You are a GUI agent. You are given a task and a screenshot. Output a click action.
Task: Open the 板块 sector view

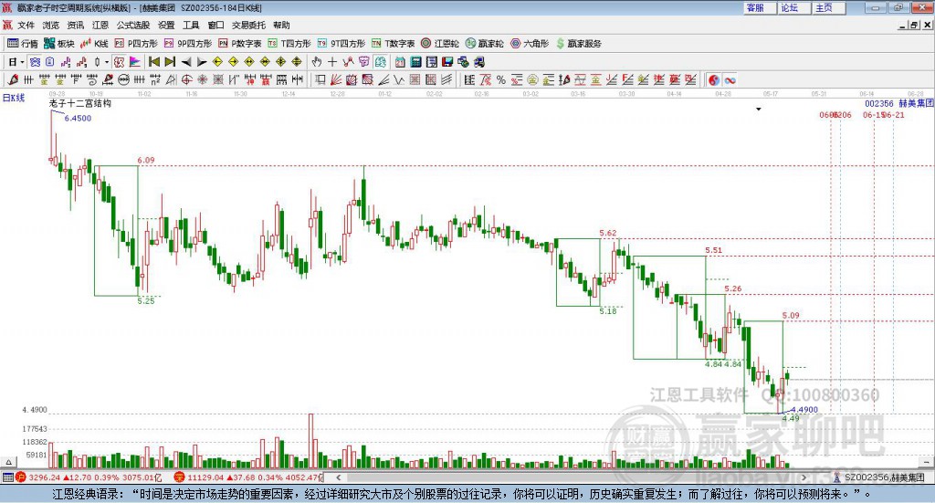click(x=58, y=44)
